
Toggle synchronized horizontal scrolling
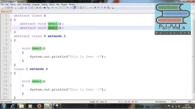(63, 8)
